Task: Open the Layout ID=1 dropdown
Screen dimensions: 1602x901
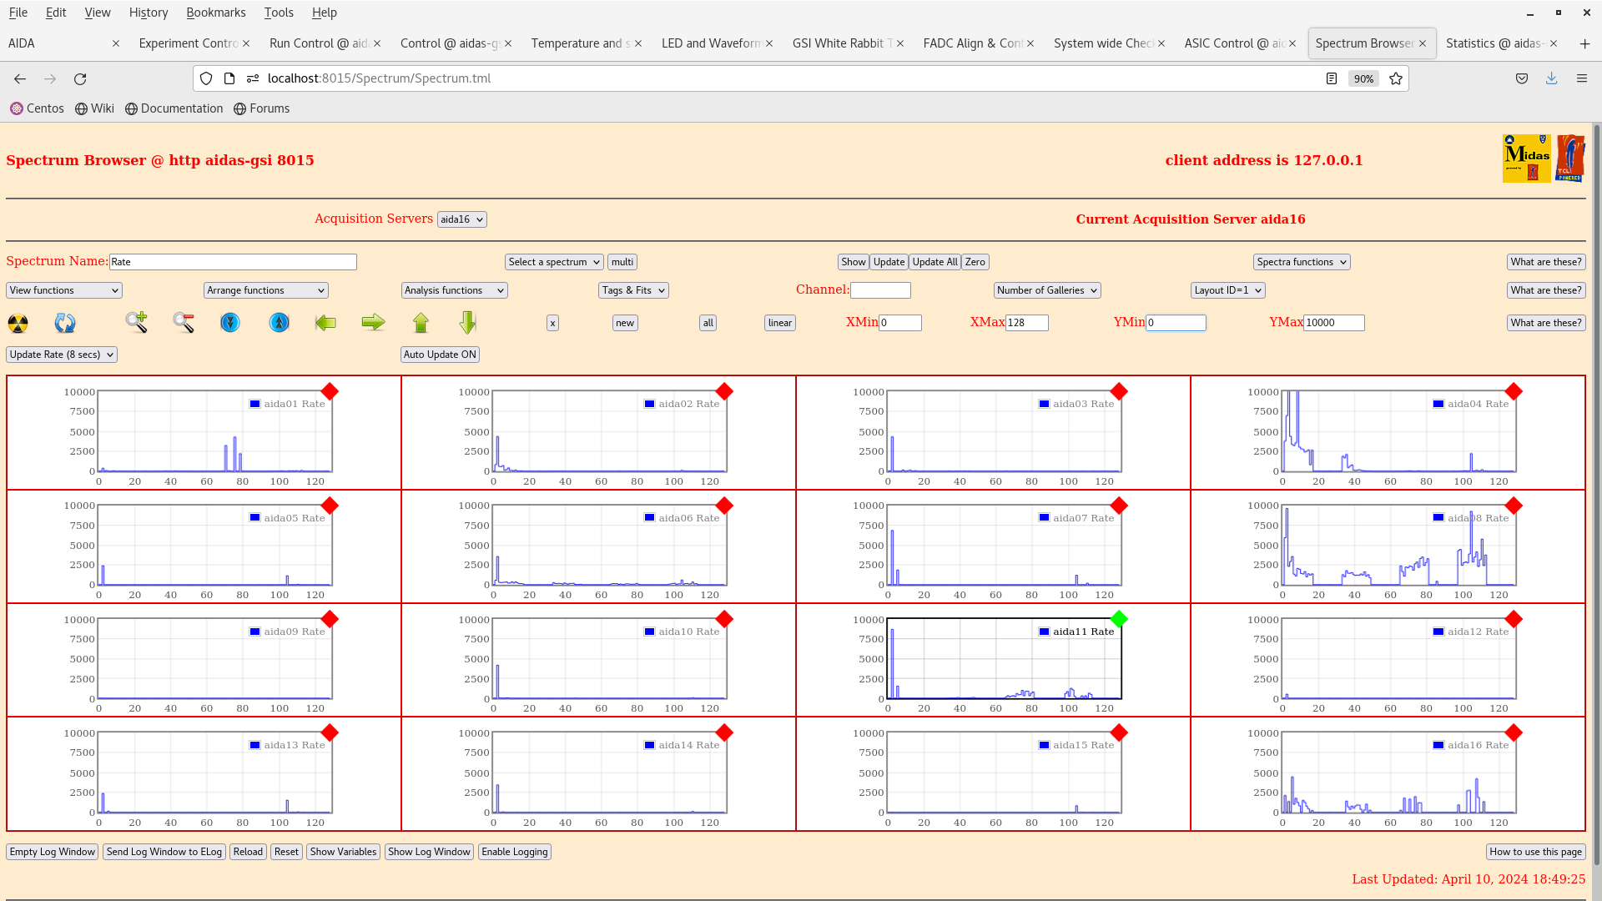Action: [x=1228, y=290]
